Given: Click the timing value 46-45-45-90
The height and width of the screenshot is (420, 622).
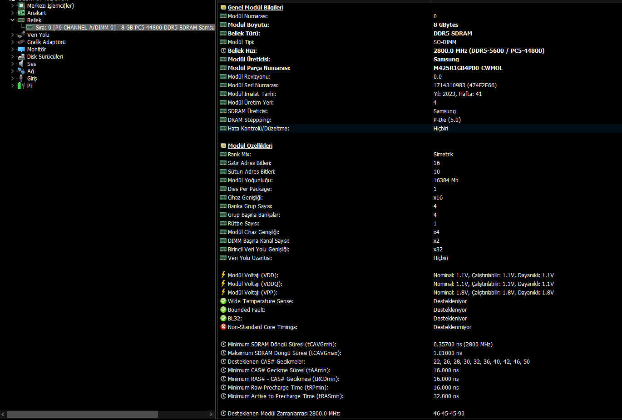Looking at the screenshot, I should (449, 414).
